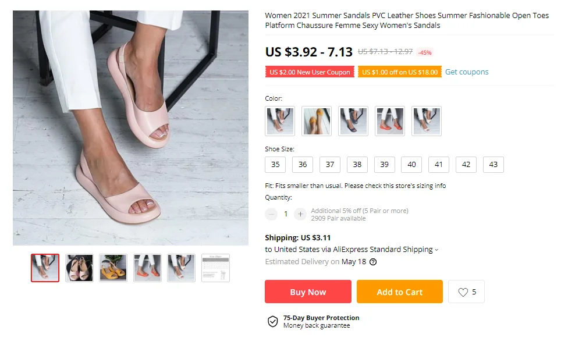Screen dimensions: 568x341
Task: Expand the AliExpress Standard Shipping dropdown
Action: tap(436, 250)
